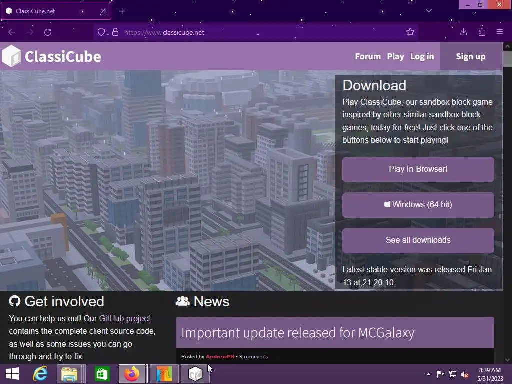Open the extensions puzzle icon
The height and width of the screenshot is (384, 512).
482,32
